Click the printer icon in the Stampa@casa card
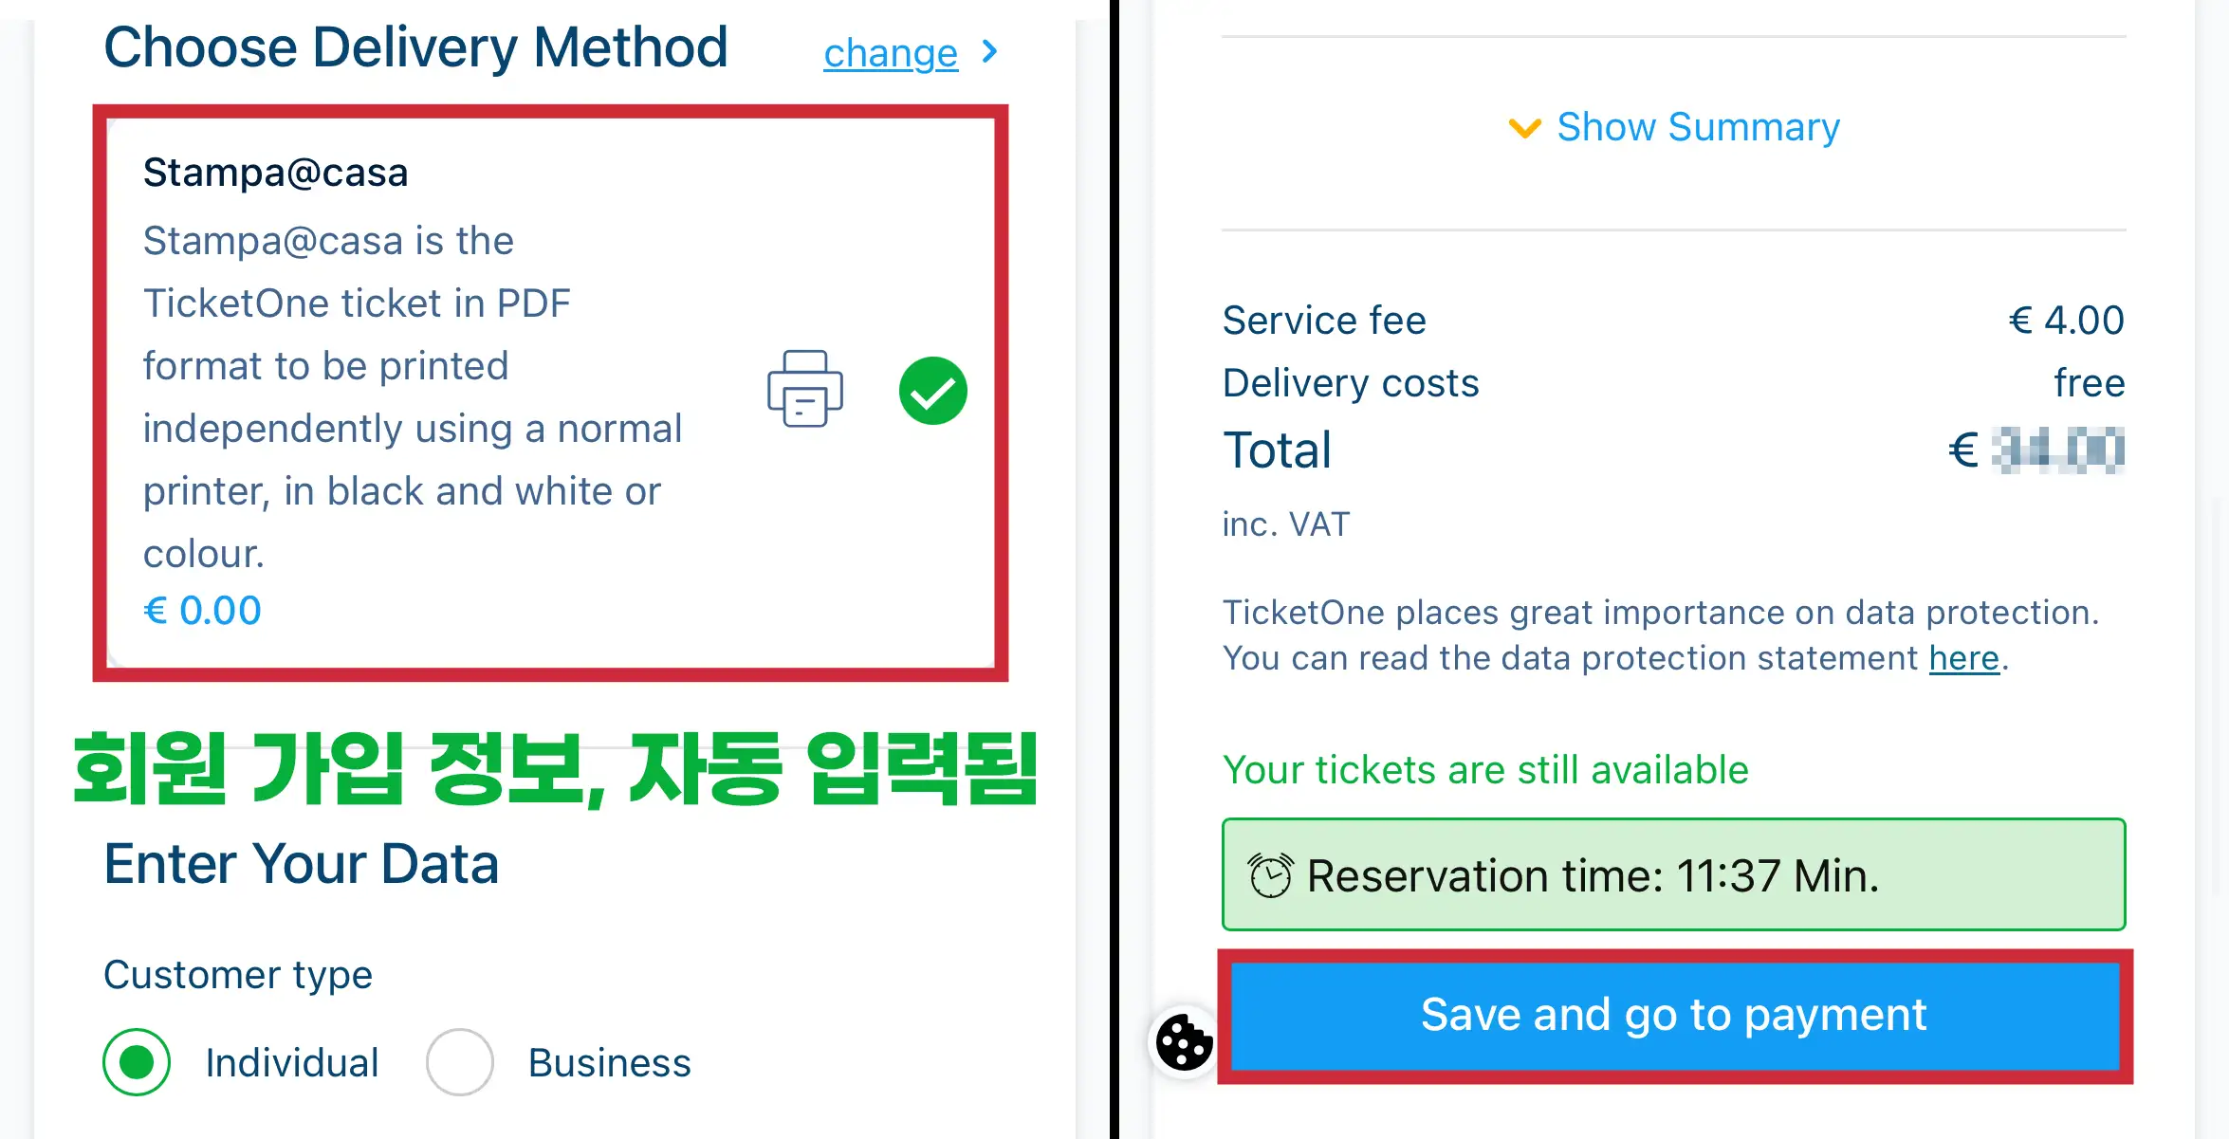The height and width of the screenshot is (1139, 2229). pos(804,389)
